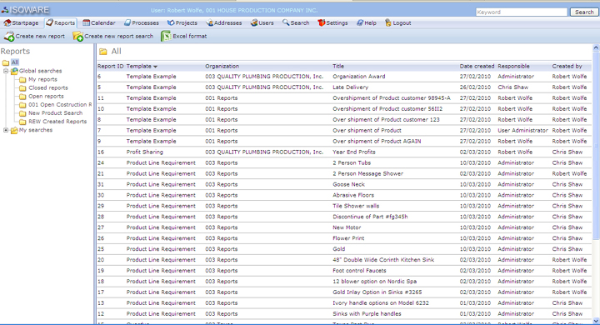Click User Administrator in the Responsible column
This screenshot has height=325, width=600.
[x=522, y=131]
